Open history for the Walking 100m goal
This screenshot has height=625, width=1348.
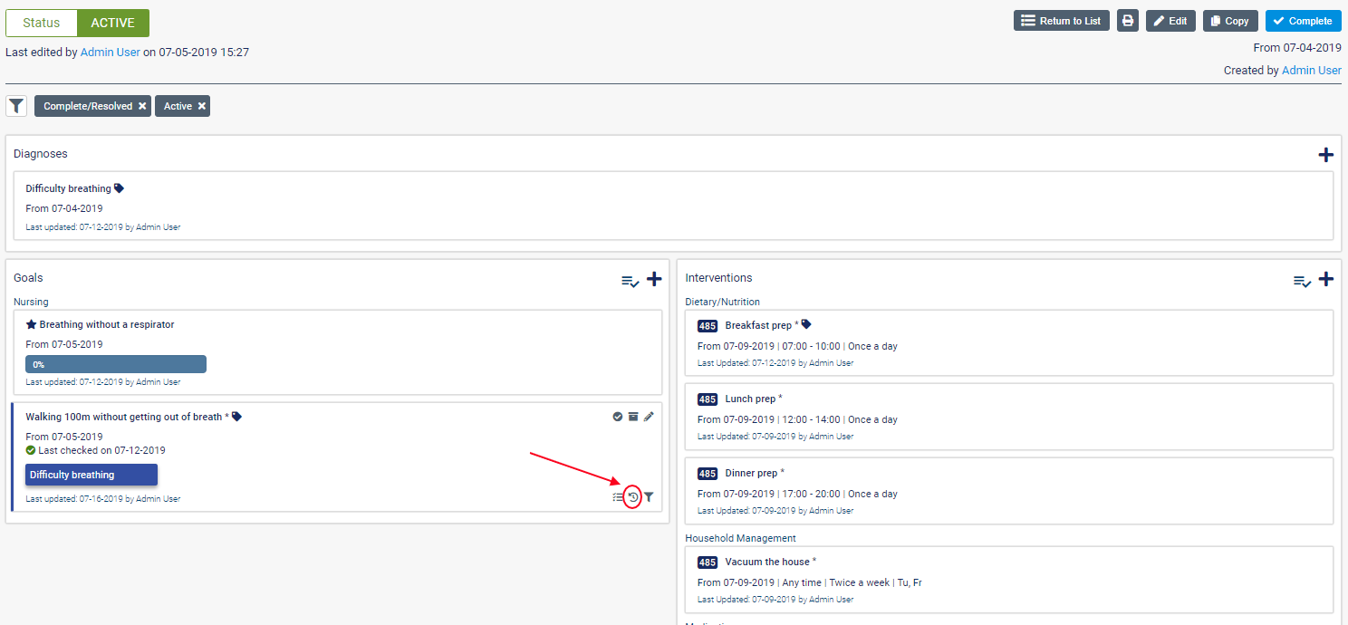[633, 497]
